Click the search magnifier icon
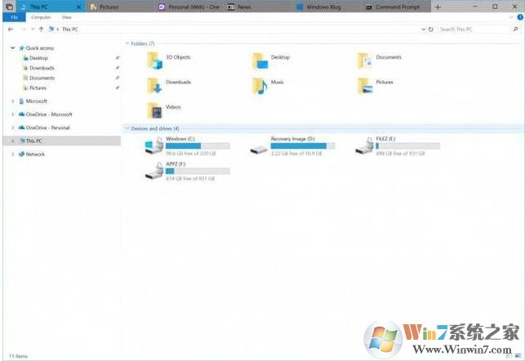 tap(515, 29)
